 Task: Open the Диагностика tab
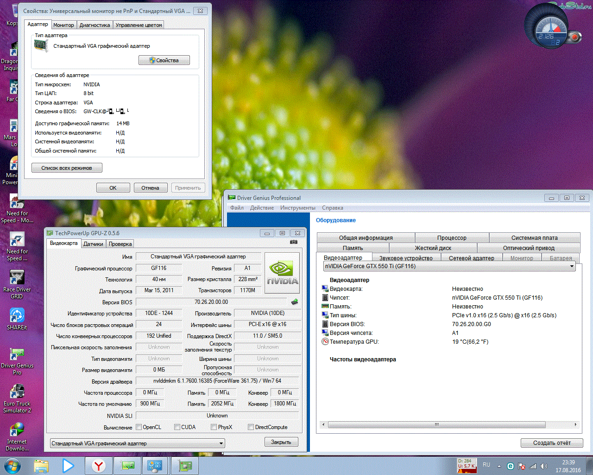pos(95,25)
